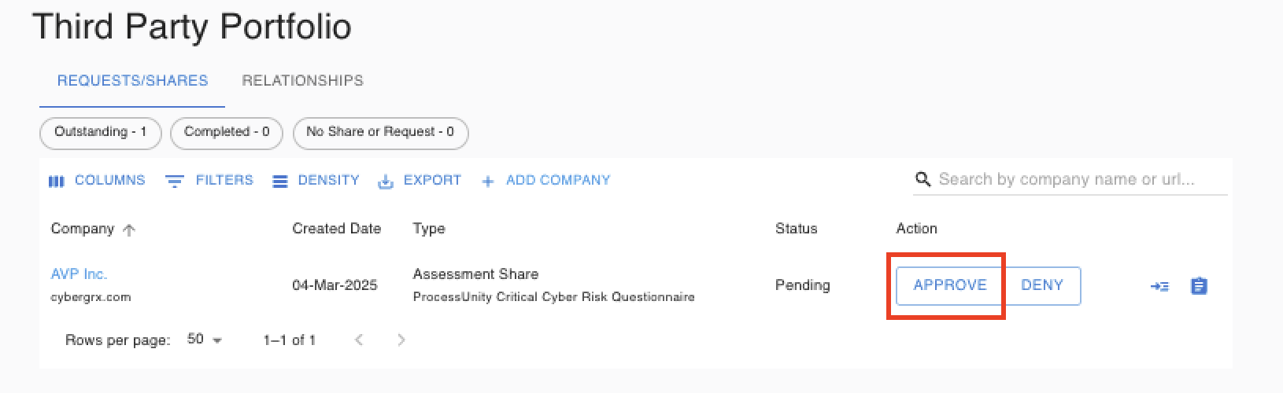Click the search magnifier icon
The image size is (1283, 393).
tap(923, 179)
